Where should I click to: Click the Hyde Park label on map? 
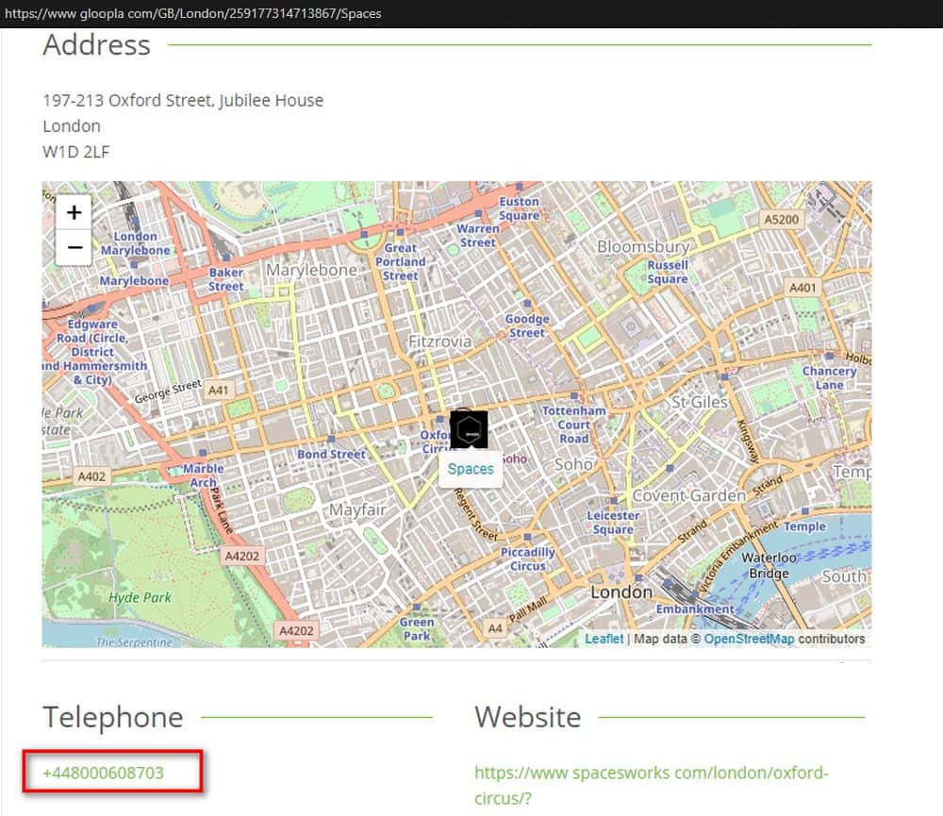click(x=140, y=597)
